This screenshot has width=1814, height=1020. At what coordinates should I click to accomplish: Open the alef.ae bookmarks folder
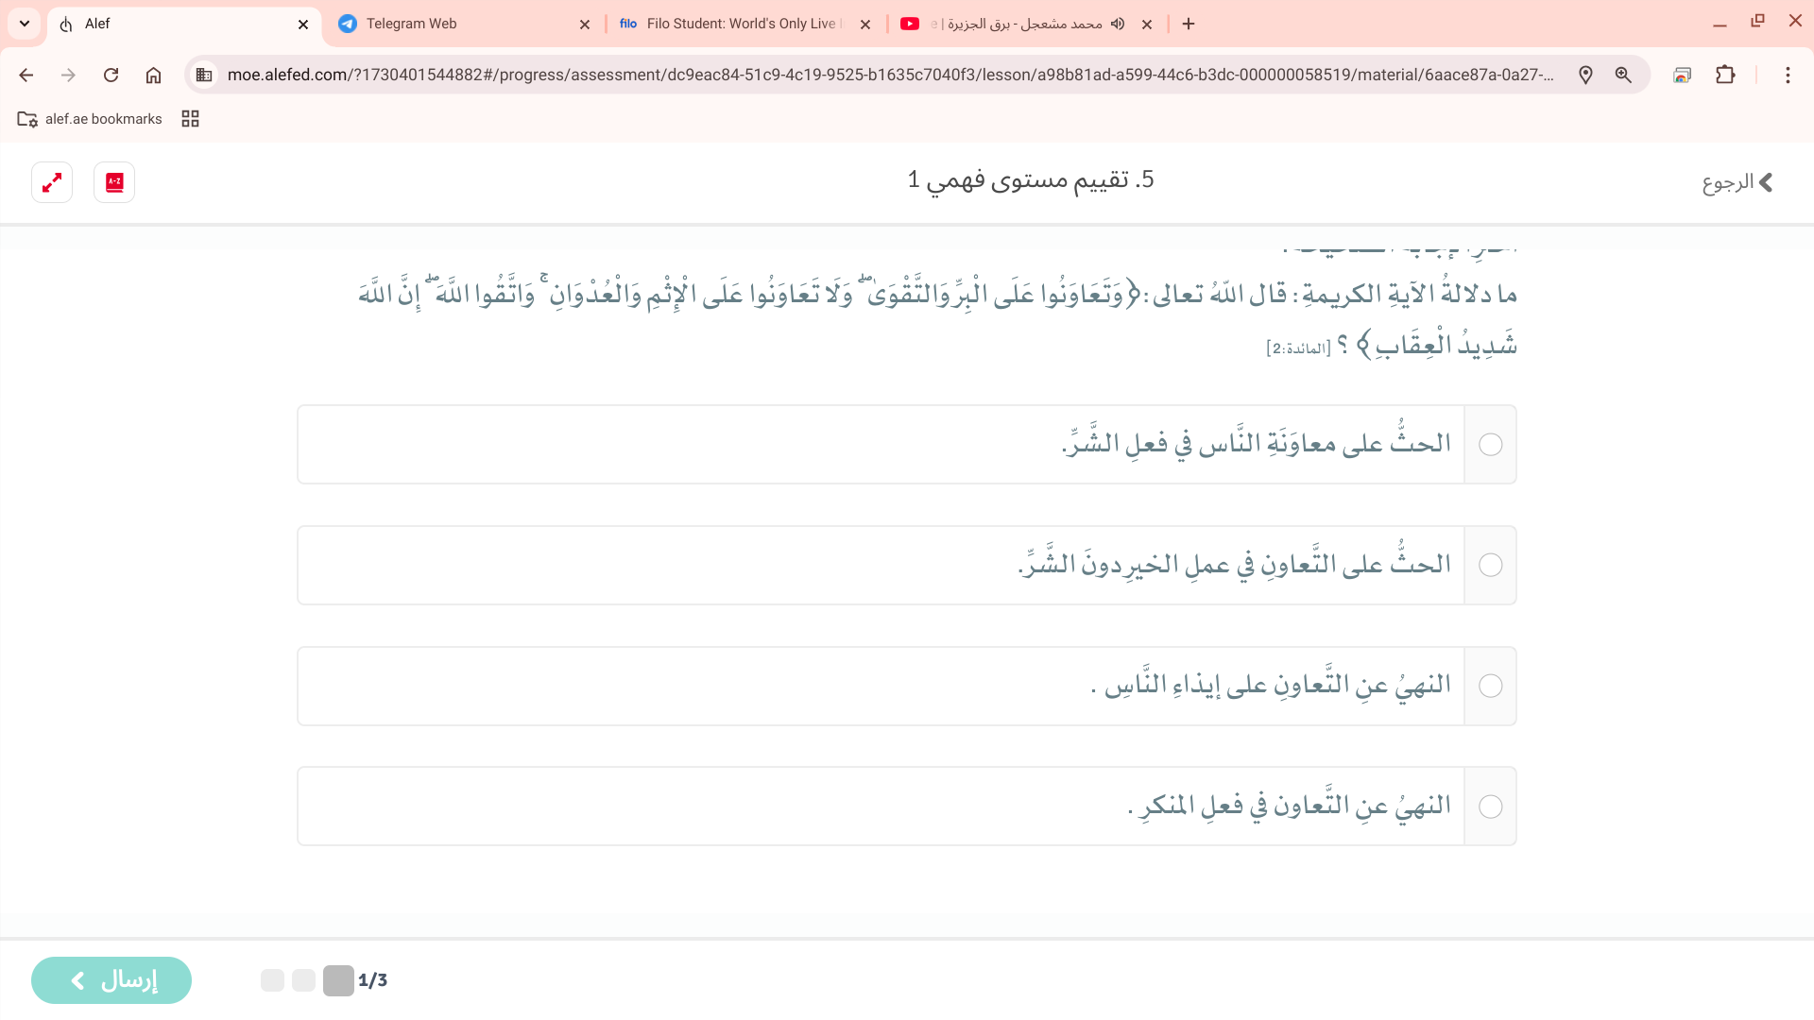click(90, 119)
